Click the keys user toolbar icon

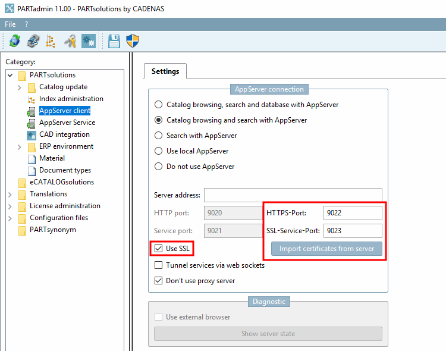(x=70, y=41)
